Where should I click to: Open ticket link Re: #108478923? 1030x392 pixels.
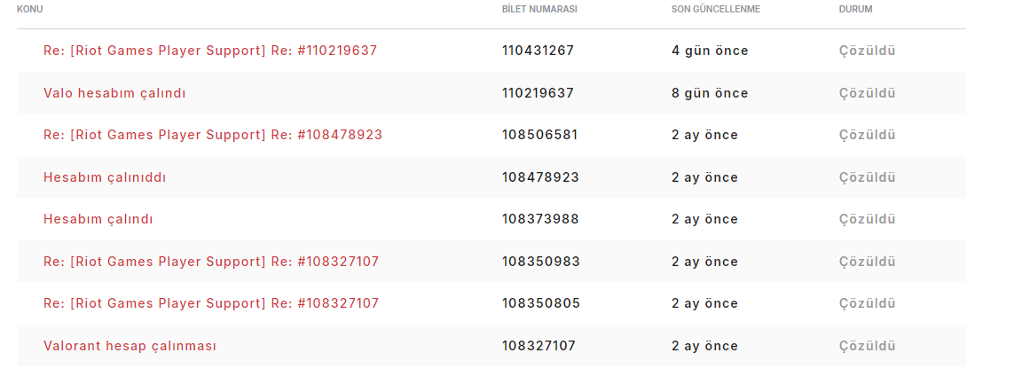(213, 136)
